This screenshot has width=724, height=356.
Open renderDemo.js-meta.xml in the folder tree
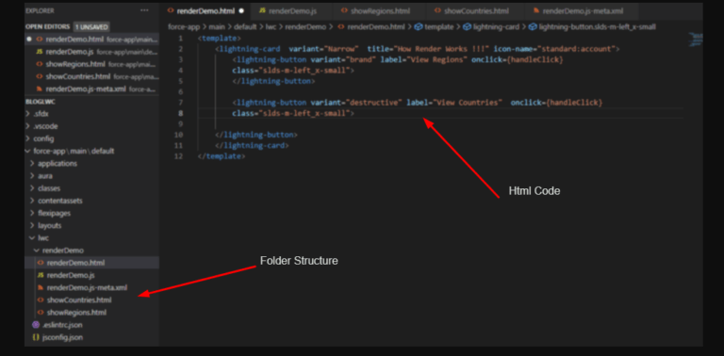91,288
